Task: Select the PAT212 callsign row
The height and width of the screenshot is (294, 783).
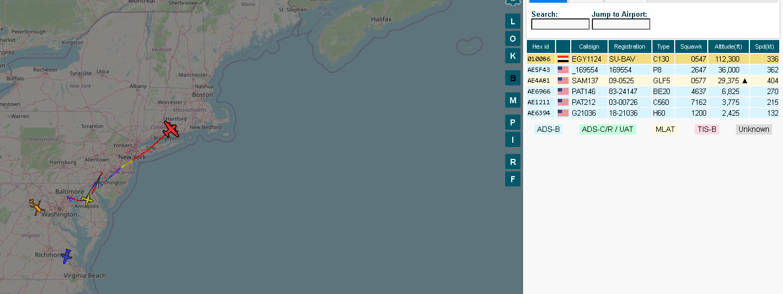Action: [x=653, y=102]
